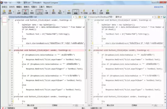Click left line 'TextBox2.Text = dr["MemberPWD"]'
The width and height of the screenshot is (167, 109).
click(48, 34)
